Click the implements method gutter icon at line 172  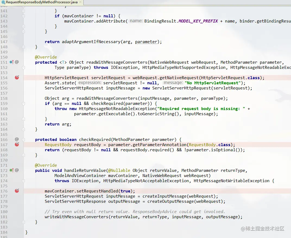coord(11,170)
